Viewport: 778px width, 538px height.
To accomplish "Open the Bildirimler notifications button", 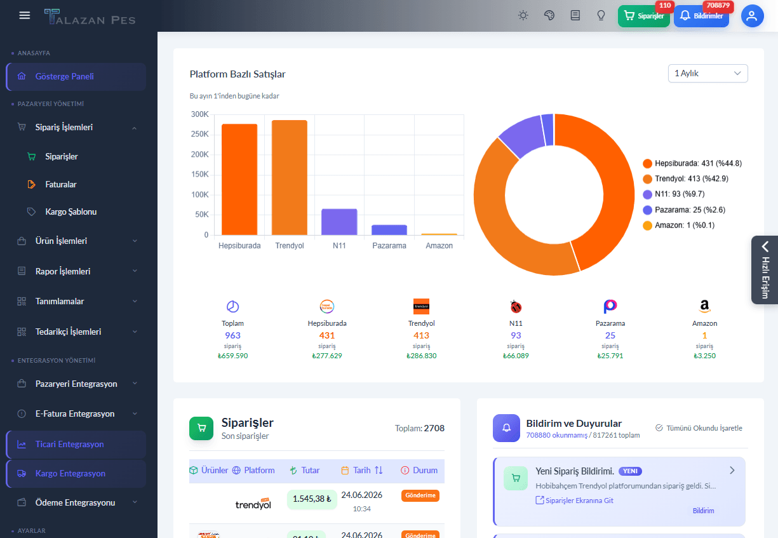I will 701,16.
